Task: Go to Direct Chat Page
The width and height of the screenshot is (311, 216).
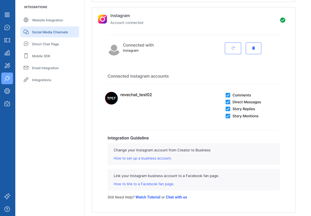Action: coord(50,44)
